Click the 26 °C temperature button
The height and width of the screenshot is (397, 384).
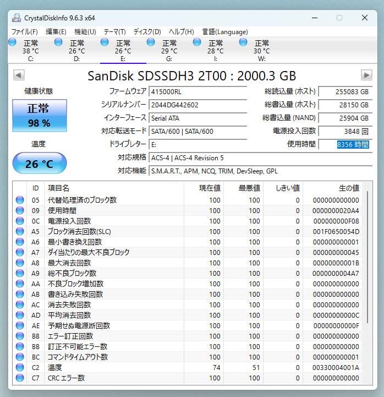click(40, 164)
